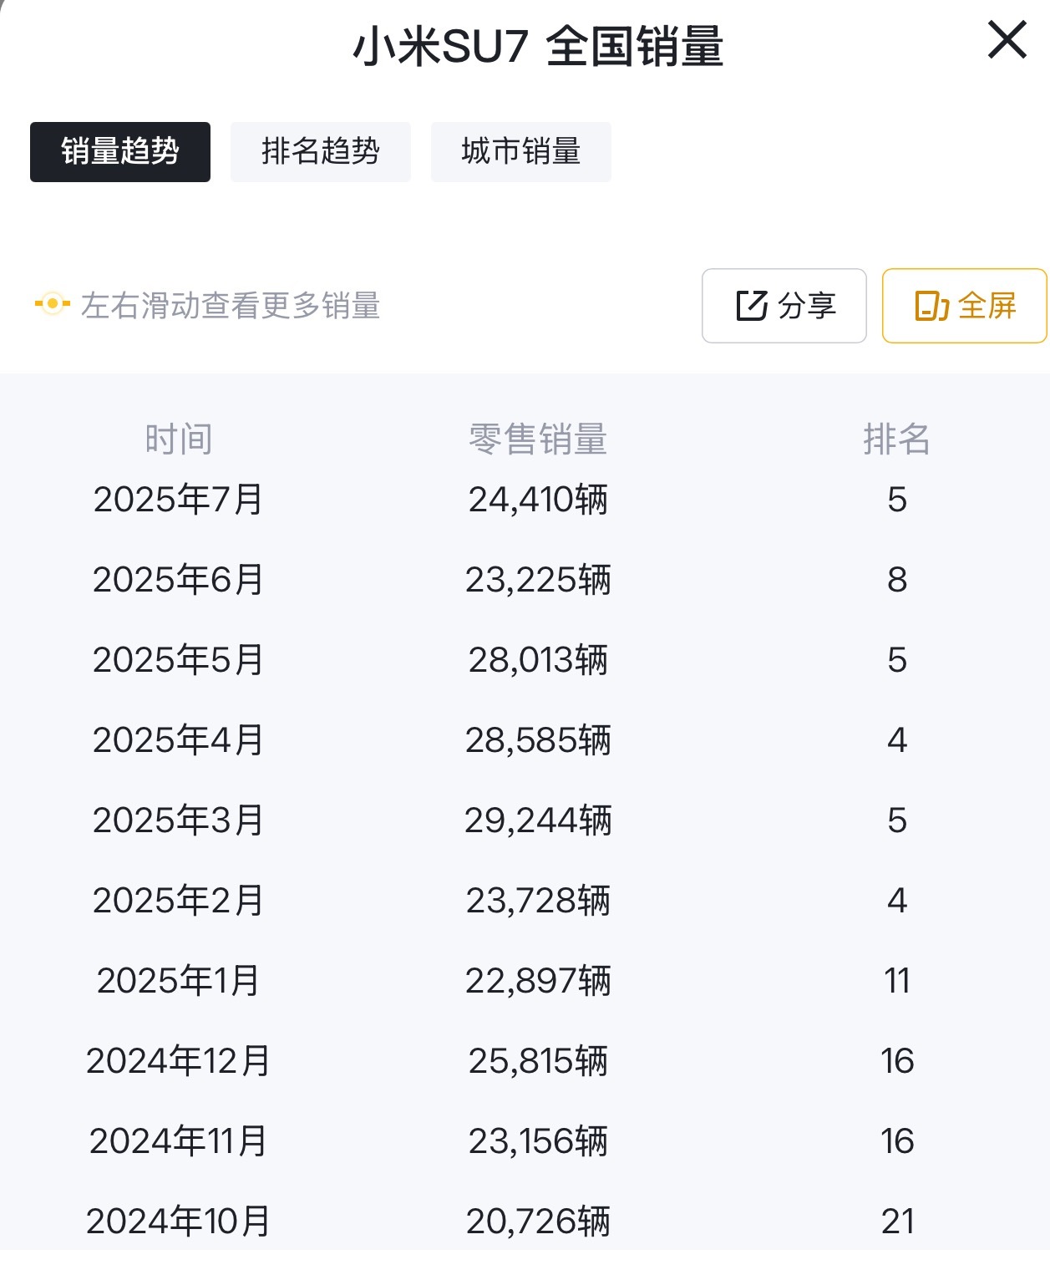Image resolution: width=1050 pixels, height=1275 pixels.
Task: Select the 2024年12月 row date
Action: click(179, 1061)
